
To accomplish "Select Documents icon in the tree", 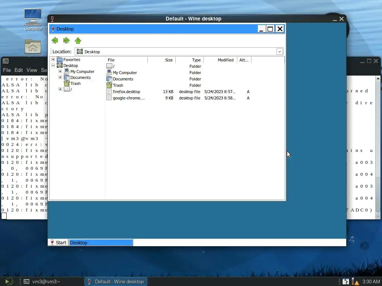I will click(x=67, y=77).
